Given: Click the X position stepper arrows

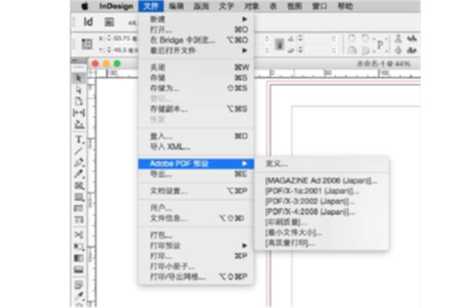Looking at the screenshot, I should (x=109, y=38).
